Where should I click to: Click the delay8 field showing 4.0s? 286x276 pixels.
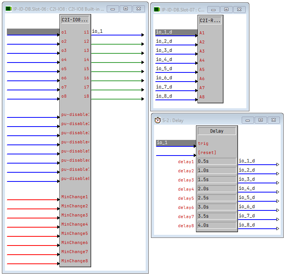(217, 226)
